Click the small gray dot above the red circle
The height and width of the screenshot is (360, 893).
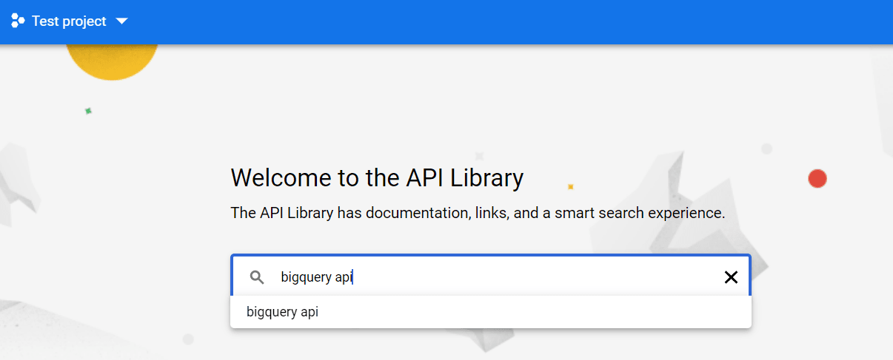767,149
